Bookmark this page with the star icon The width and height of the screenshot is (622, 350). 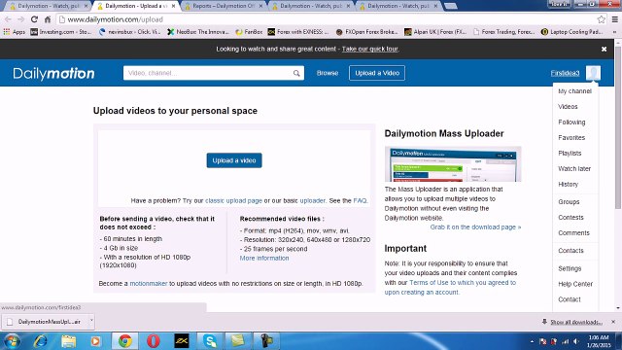(602, 19)
